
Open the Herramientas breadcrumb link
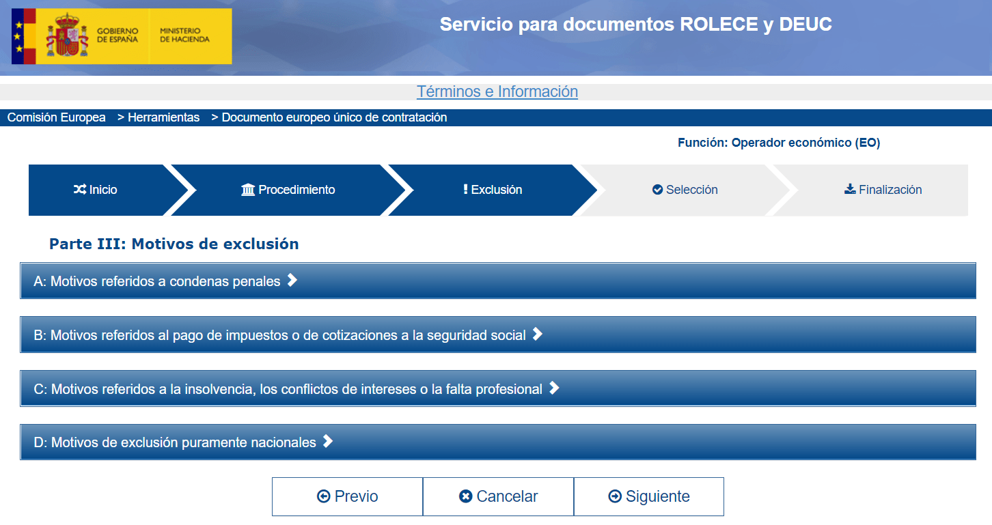163,117
